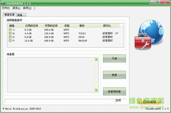The image size is (171, 113).
Task: Open the ? help menu
Action: [35, 8]
